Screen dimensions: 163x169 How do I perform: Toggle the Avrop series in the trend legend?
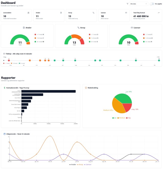[x=80, y=165]
